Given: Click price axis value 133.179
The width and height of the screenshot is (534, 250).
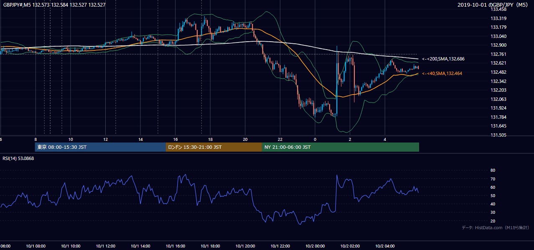Looking at the screenshot, I should click(498, 27).
